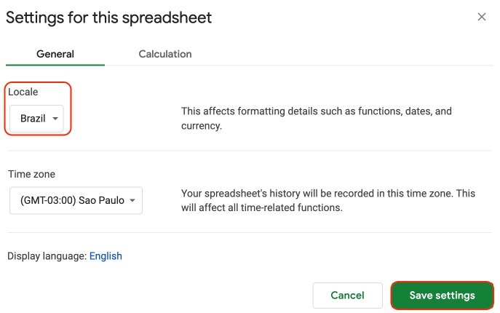
Task: Open the Calculation tab
Action: pos(165,54)
